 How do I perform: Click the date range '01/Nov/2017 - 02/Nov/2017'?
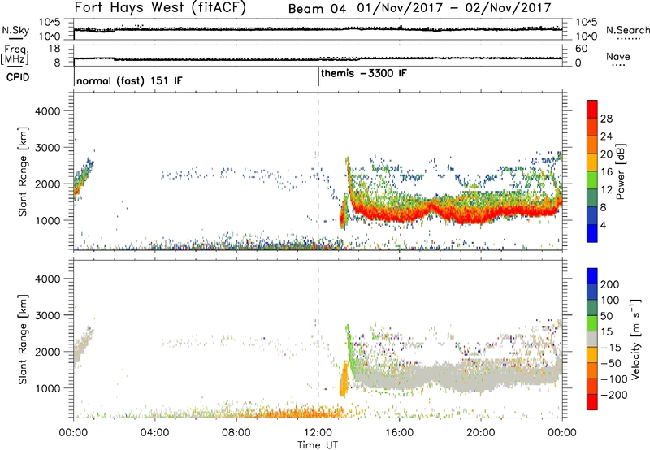[x=454, y=8]
